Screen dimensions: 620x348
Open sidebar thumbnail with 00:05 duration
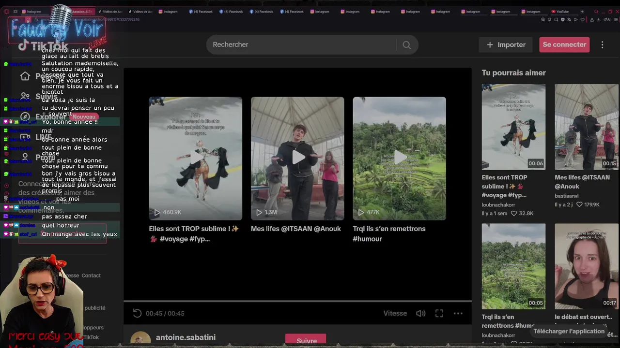point(513,266)
